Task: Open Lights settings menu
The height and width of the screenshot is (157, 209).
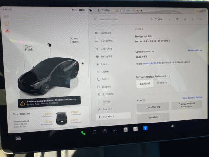Action: point(103,72)
